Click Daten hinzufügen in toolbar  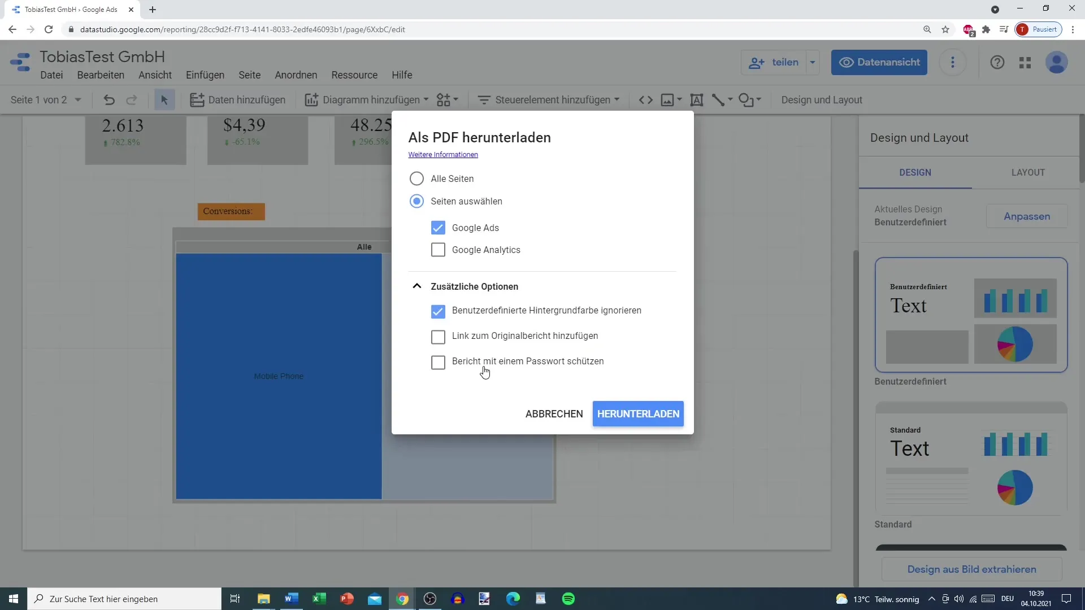tap(238, 100)
